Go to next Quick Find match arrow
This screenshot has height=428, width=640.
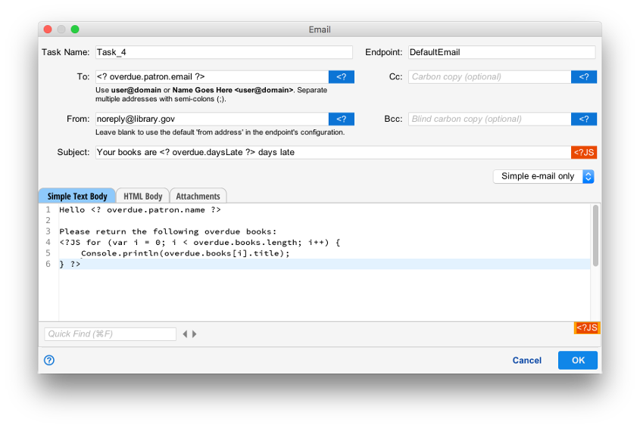point(195,334)
